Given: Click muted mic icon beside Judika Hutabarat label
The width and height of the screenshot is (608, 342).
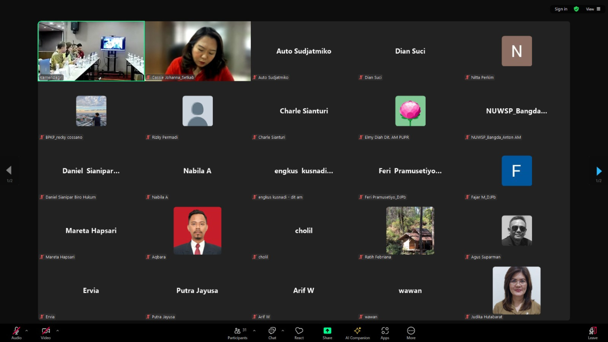Looking at the screenshot, I should click(x=467, y=317).
